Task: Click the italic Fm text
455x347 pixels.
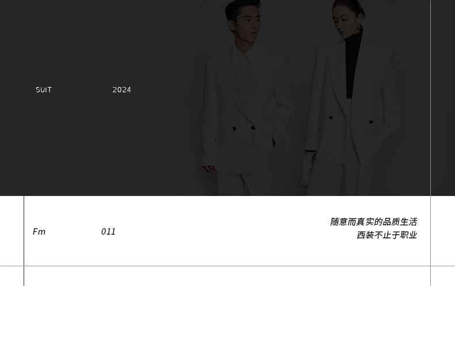Action: 39,232
